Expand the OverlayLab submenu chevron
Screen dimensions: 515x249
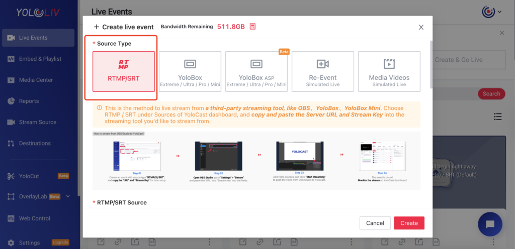(68, 196)
